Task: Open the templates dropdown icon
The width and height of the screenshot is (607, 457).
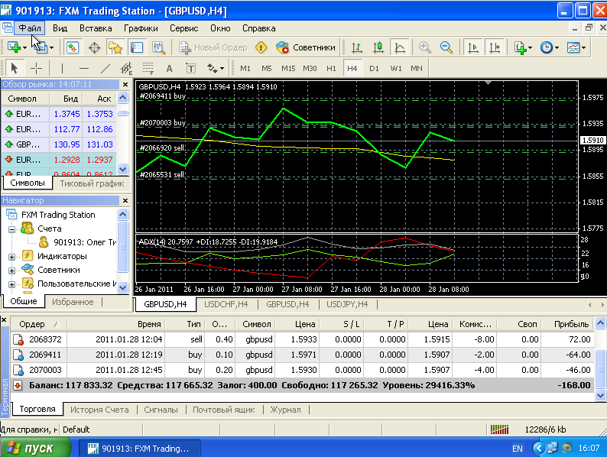Action: pos(576,47)
